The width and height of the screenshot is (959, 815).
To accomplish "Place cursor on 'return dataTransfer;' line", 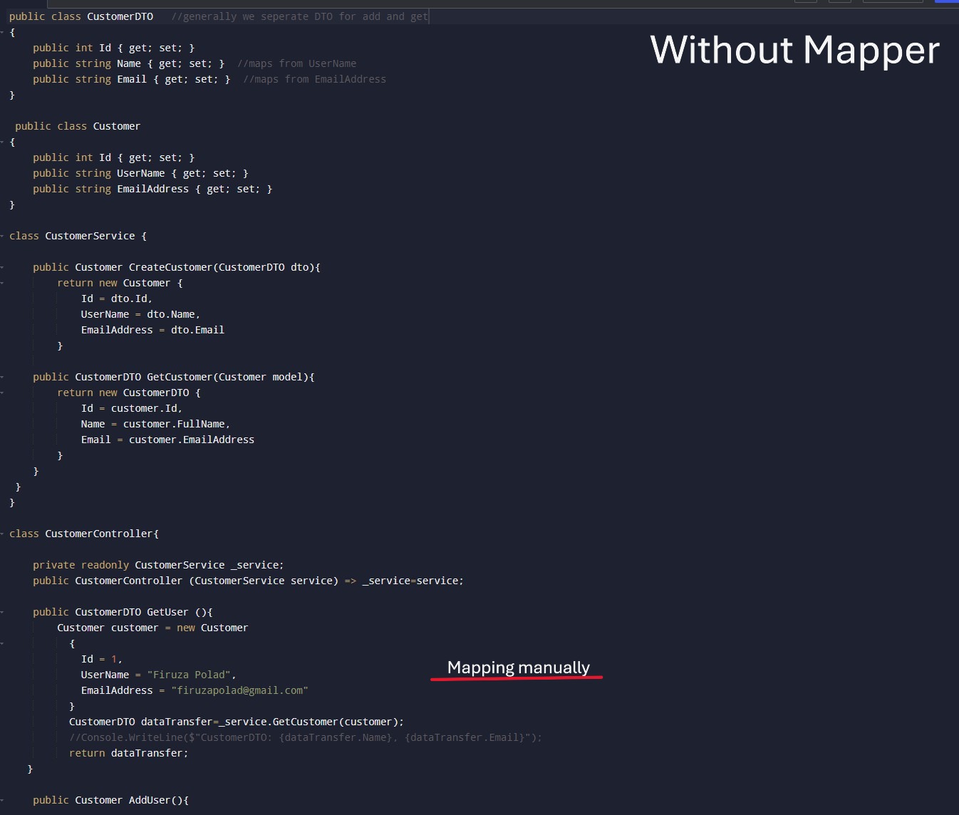I will coord(128,753).
